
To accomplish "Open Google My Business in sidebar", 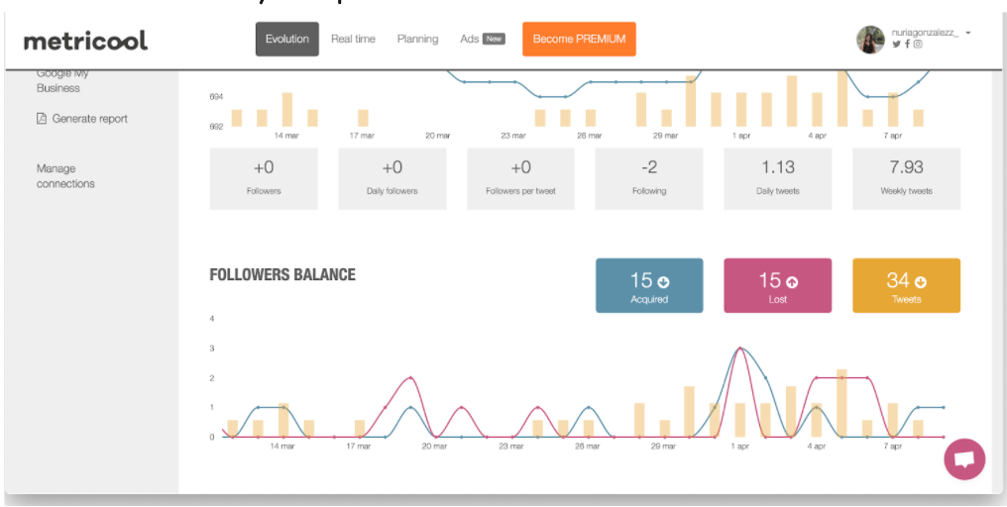I will click(x=61, y=81).
